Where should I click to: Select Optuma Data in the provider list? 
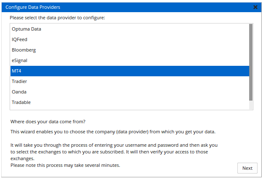pyautogui.click(x=26, y=29)
